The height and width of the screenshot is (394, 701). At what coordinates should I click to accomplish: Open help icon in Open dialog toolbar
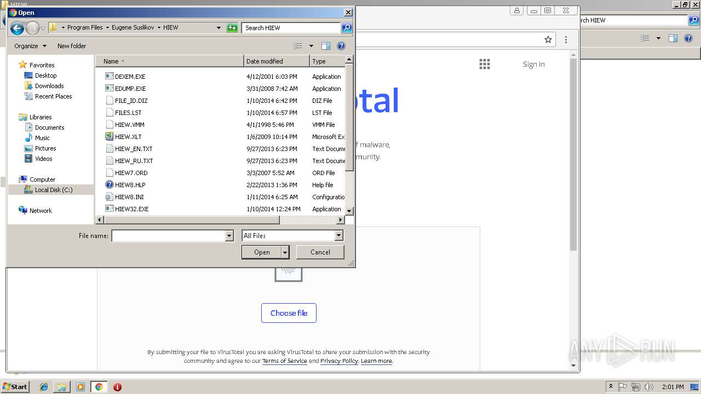(x=341, y=46)
